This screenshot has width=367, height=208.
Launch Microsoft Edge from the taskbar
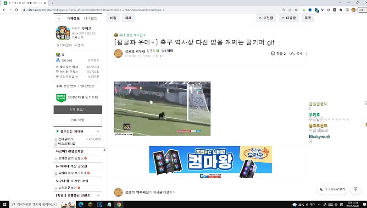tap(81, 204)
